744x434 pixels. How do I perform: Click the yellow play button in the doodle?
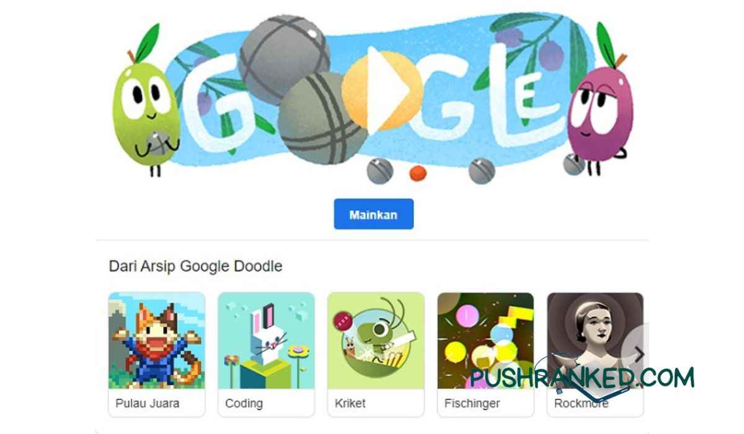[382, 89]
